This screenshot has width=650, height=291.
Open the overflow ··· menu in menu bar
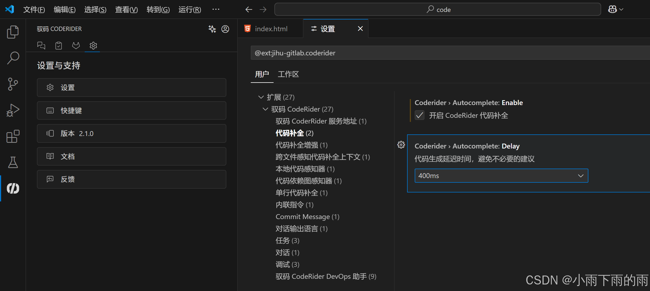(x=216, y=10)
